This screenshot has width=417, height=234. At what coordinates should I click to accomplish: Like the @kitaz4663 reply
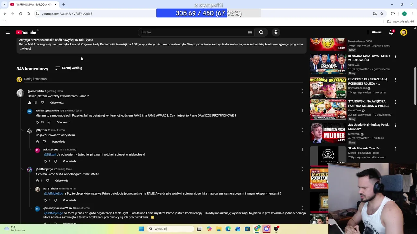click(x=45, y=161)
